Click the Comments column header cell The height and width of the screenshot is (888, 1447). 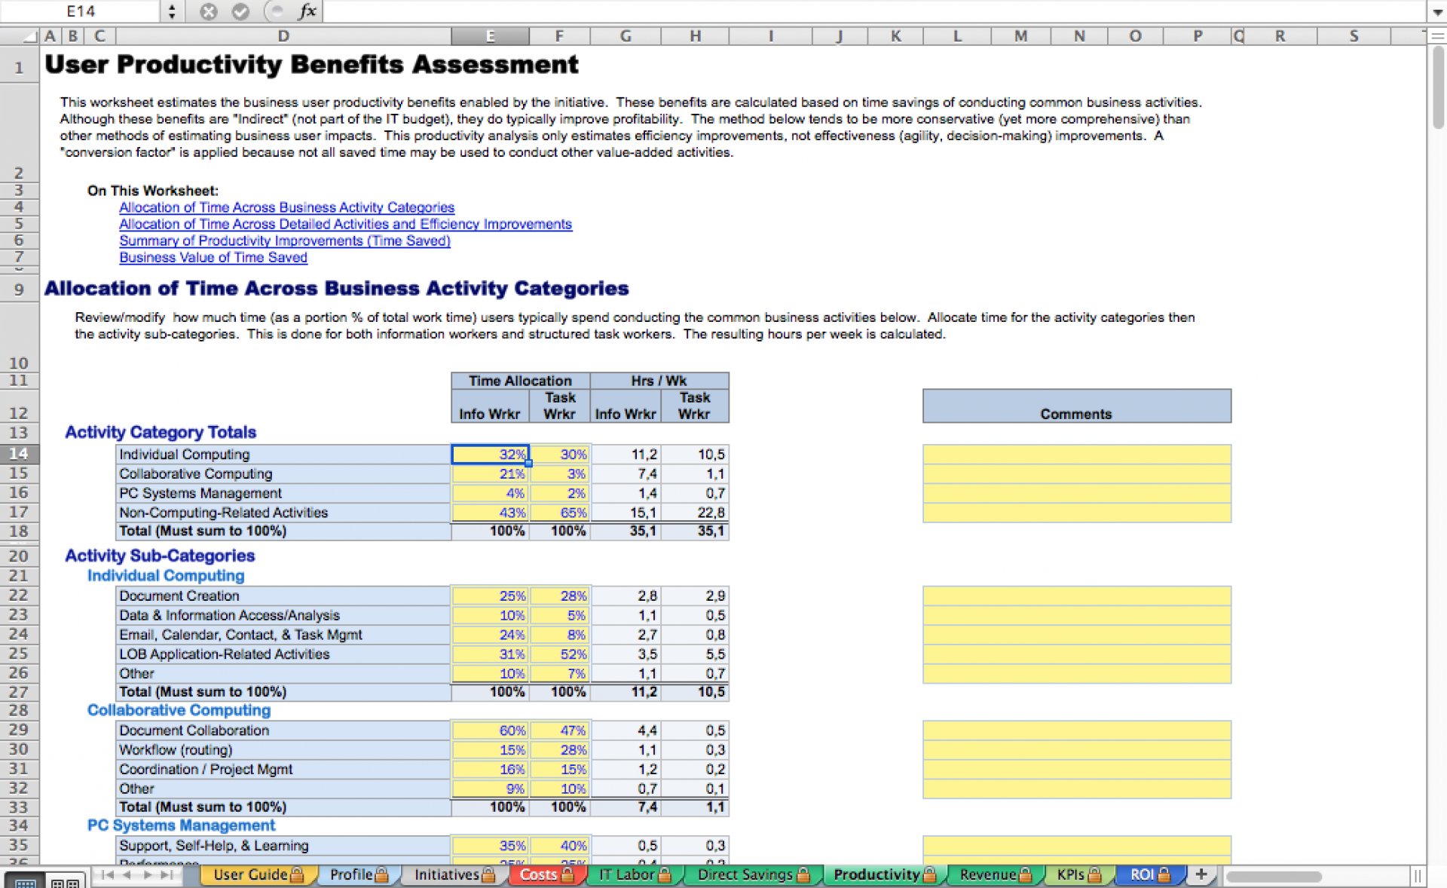click(1076, 406)
